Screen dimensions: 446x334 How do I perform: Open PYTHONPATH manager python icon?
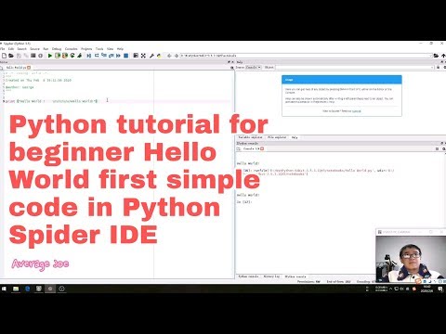pyautogui.click(x=159, y=56)
